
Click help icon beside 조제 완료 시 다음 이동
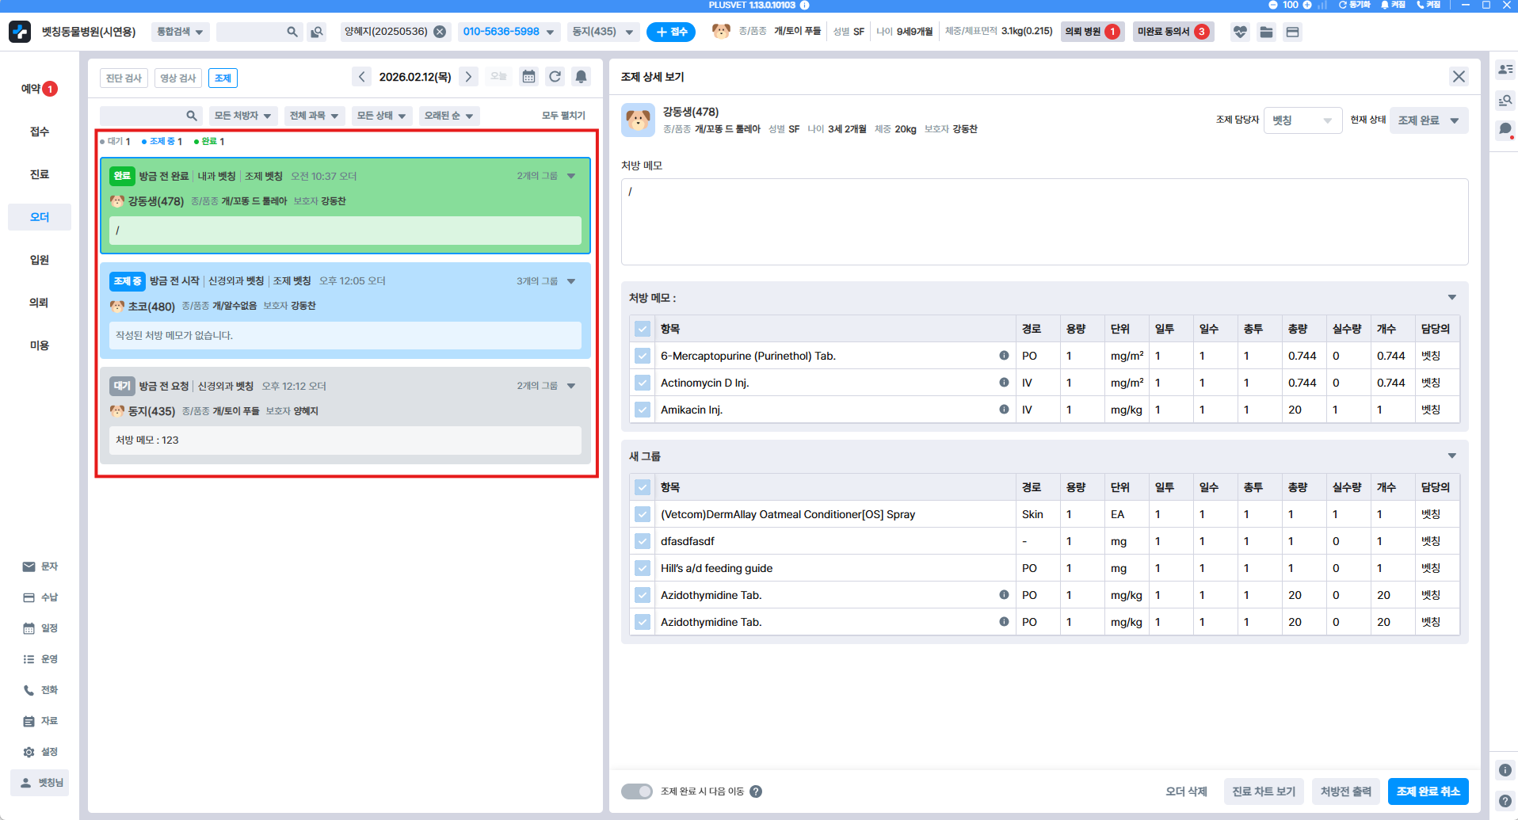point(756,791)
